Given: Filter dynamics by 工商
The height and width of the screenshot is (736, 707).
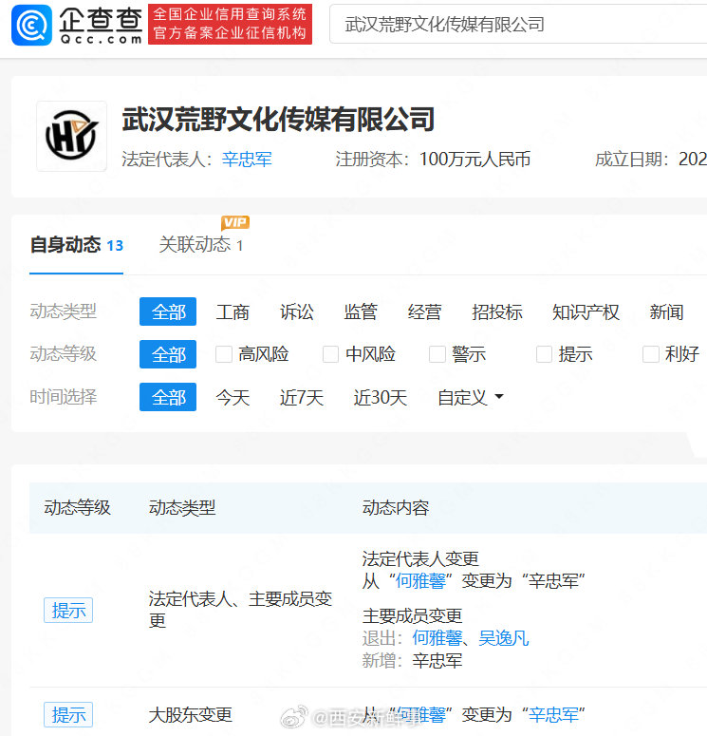Looking at the screenshot, I should coord(233,311).
